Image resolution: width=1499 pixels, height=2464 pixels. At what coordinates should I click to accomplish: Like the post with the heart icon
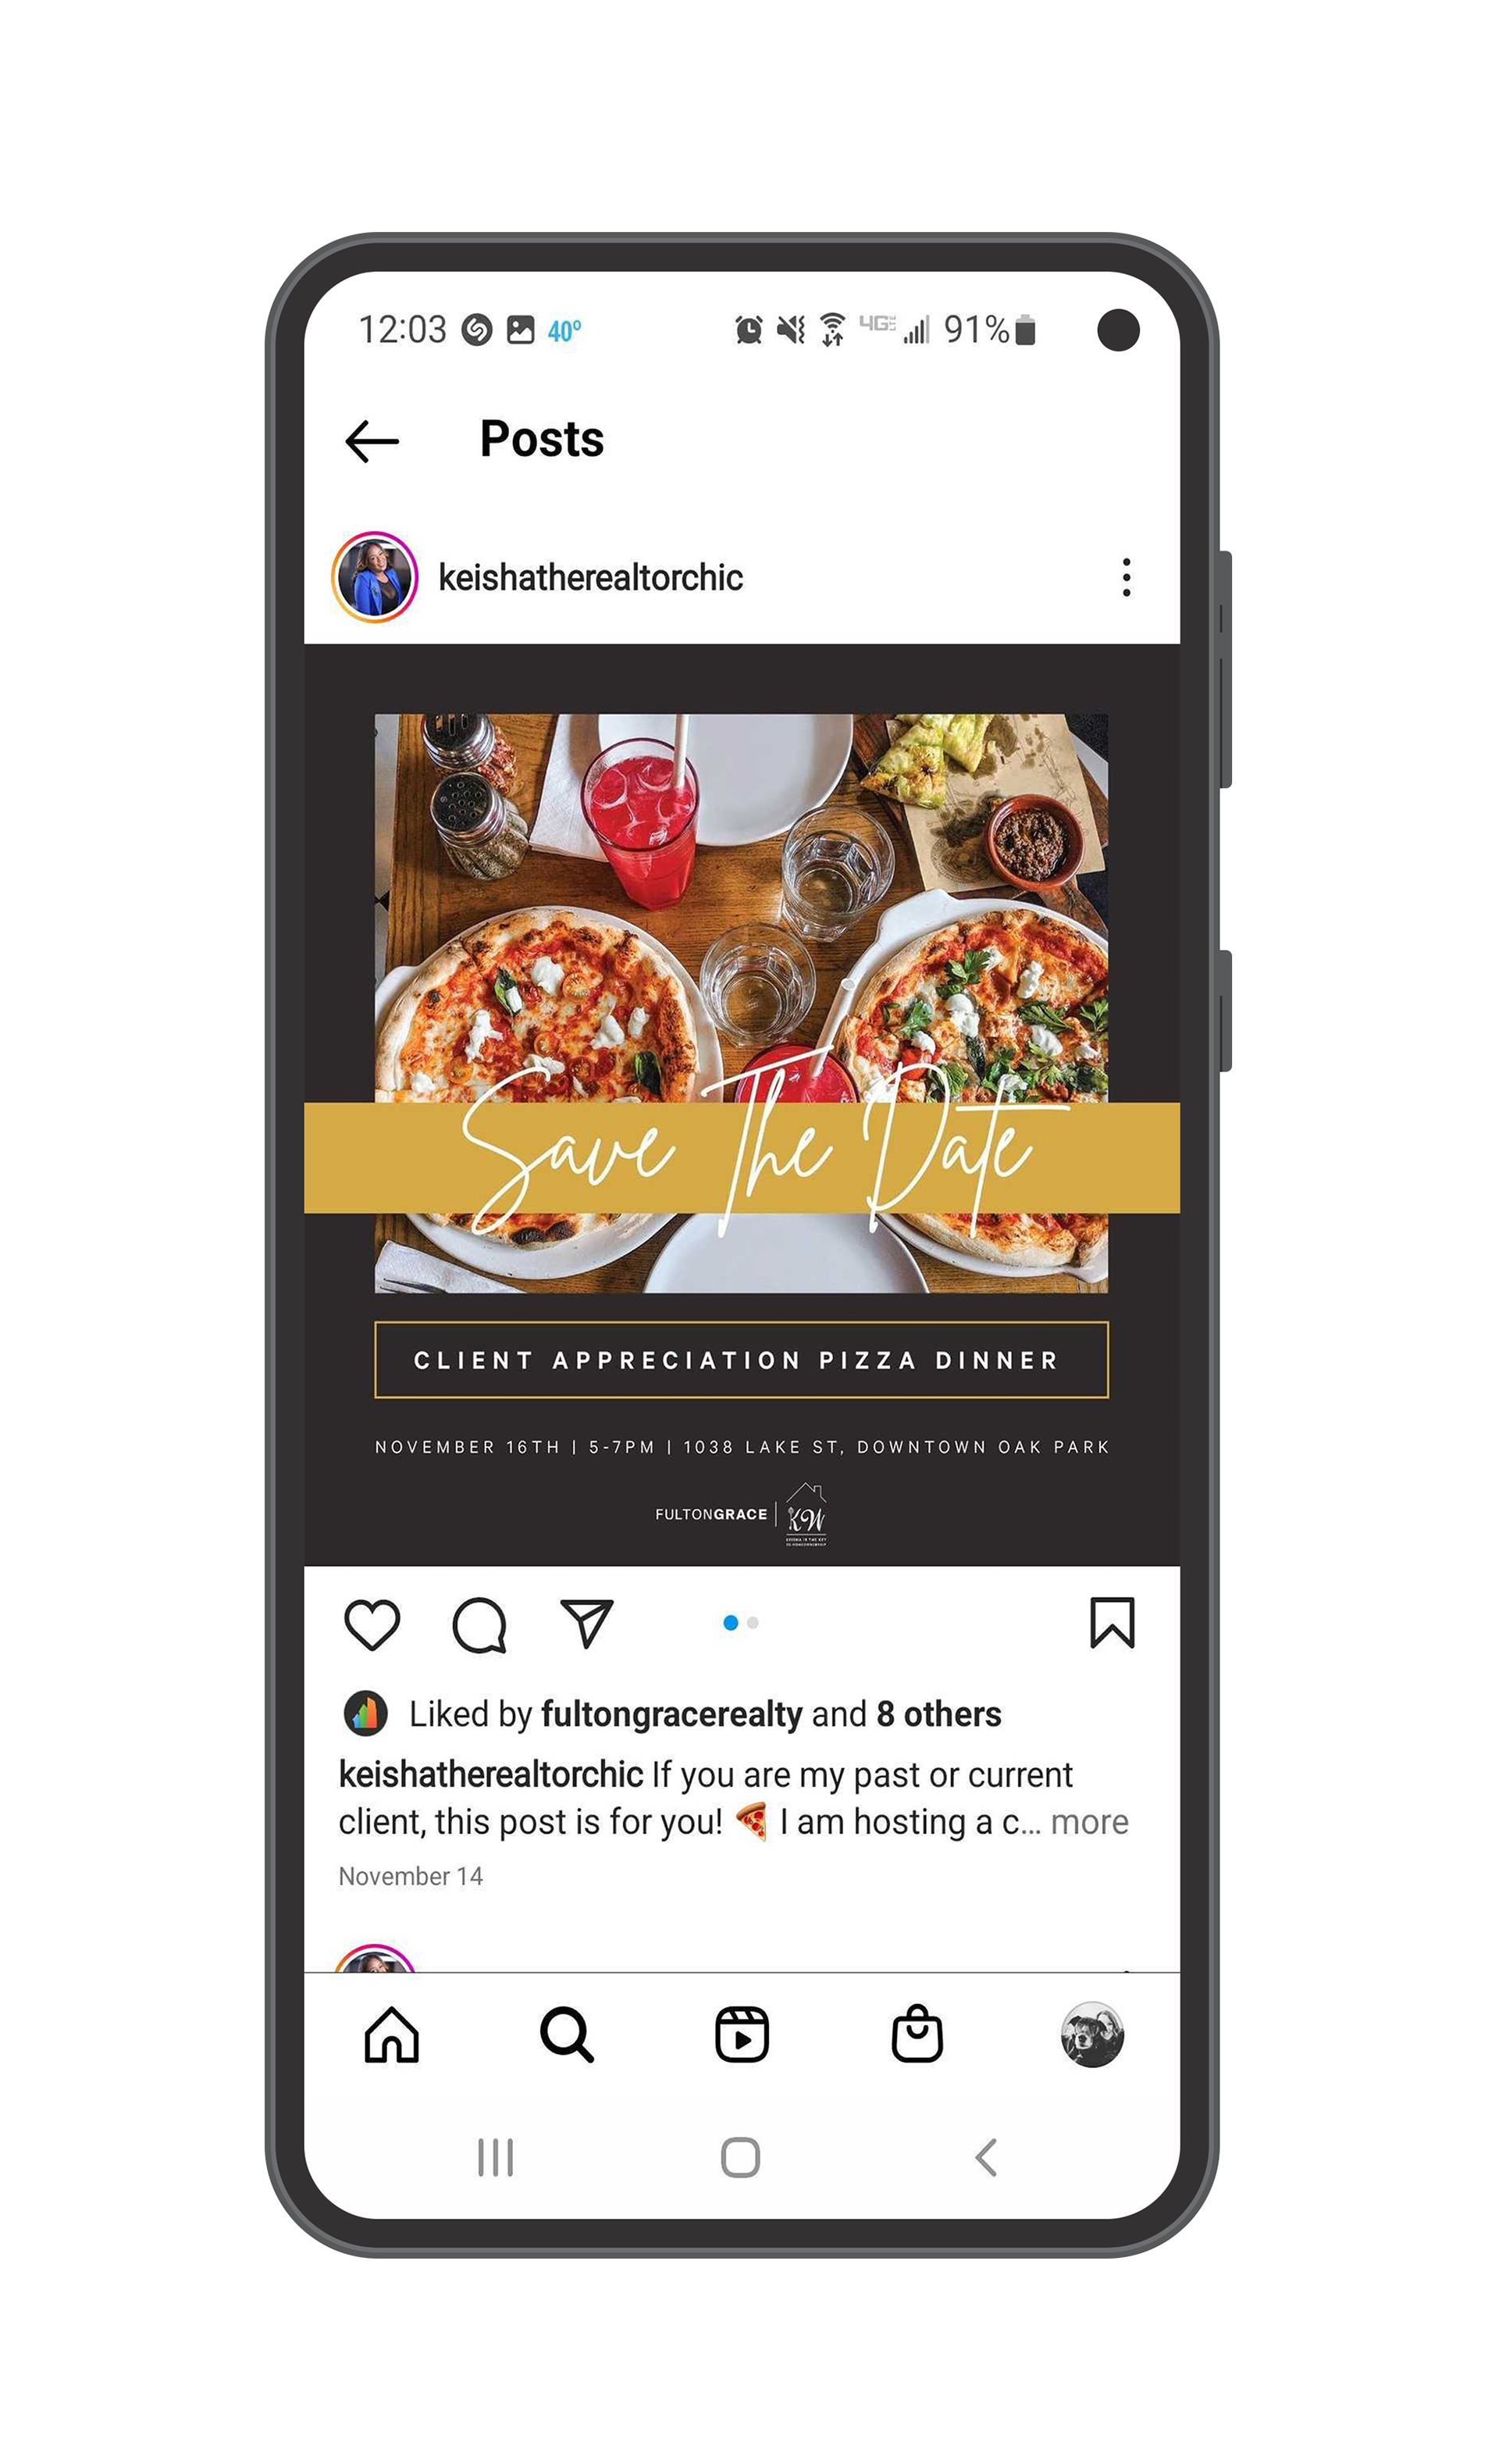372,1625
